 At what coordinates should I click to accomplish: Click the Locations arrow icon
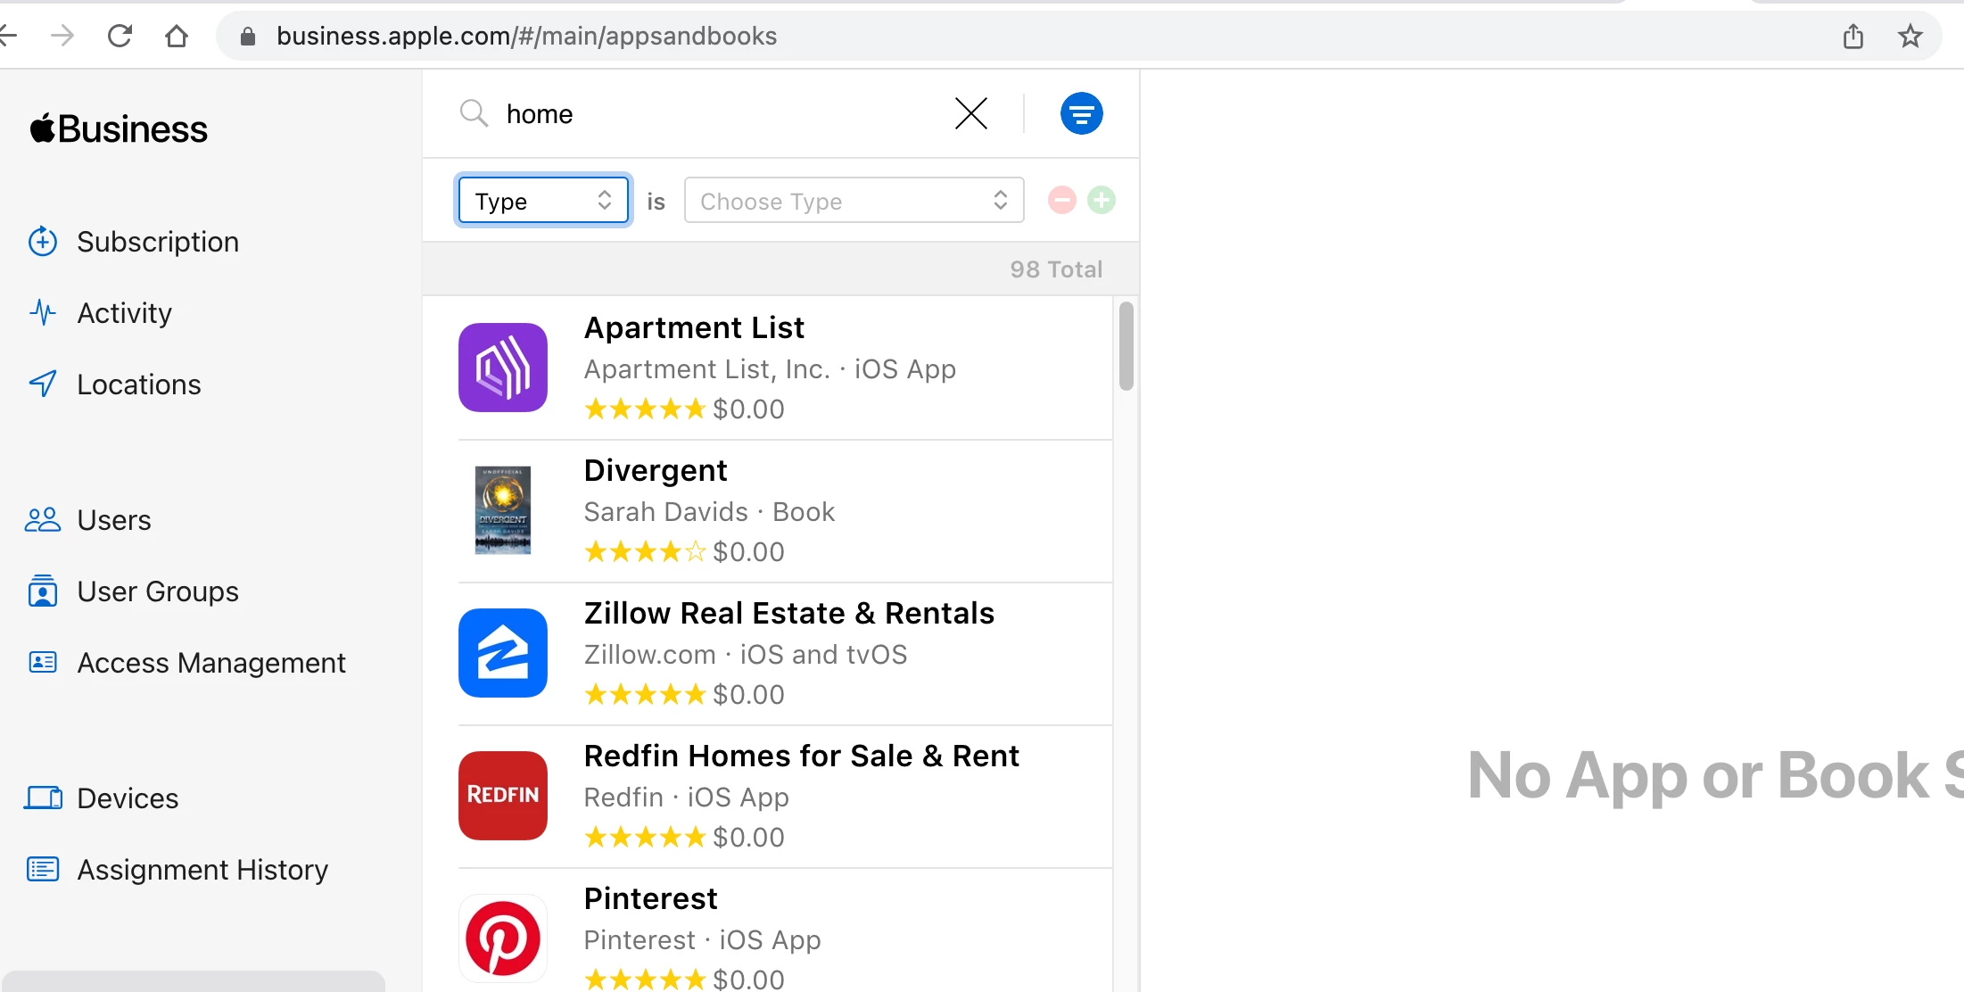43,384
